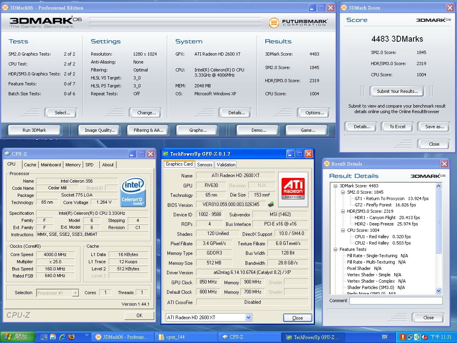Click the Close button in GPU-Z
Image resolution: width=457 pixels, height=343 pixels.
point(298,318)
